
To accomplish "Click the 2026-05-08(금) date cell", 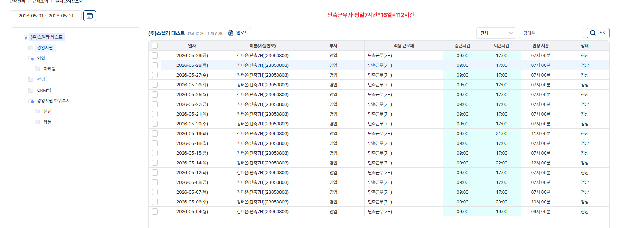I will tap(192, 182).
